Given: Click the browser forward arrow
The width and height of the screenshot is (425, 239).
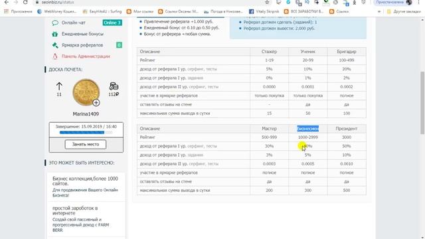Looking at the screenshot, I should click(x=15, y=2).
